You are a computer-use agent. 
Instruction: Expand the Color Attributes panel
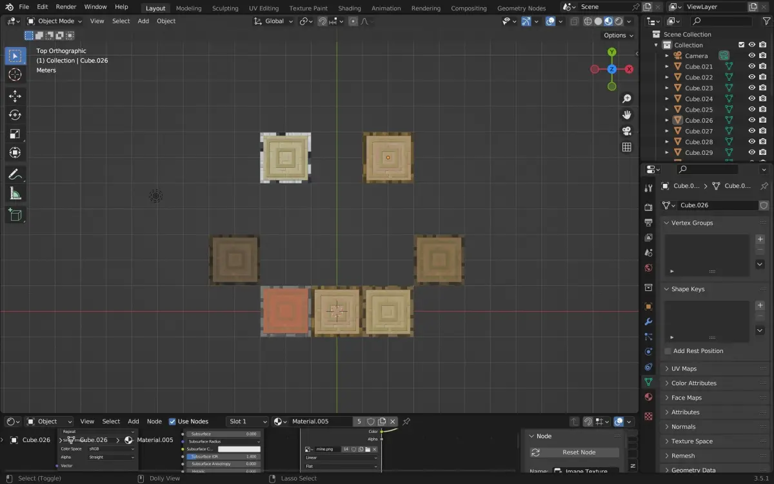(667, 383)
